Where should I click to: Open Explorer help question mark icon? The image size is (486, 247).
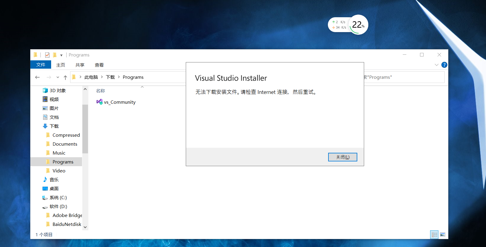(444, 65)
